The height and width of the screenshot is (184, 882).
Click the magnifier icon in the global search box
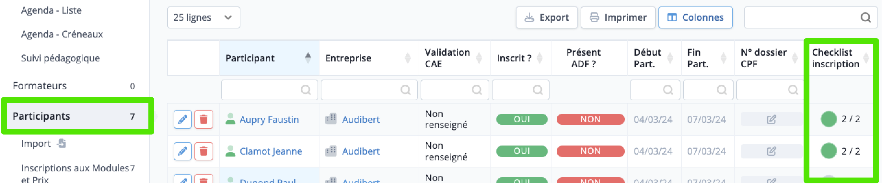tap(866, 17)
